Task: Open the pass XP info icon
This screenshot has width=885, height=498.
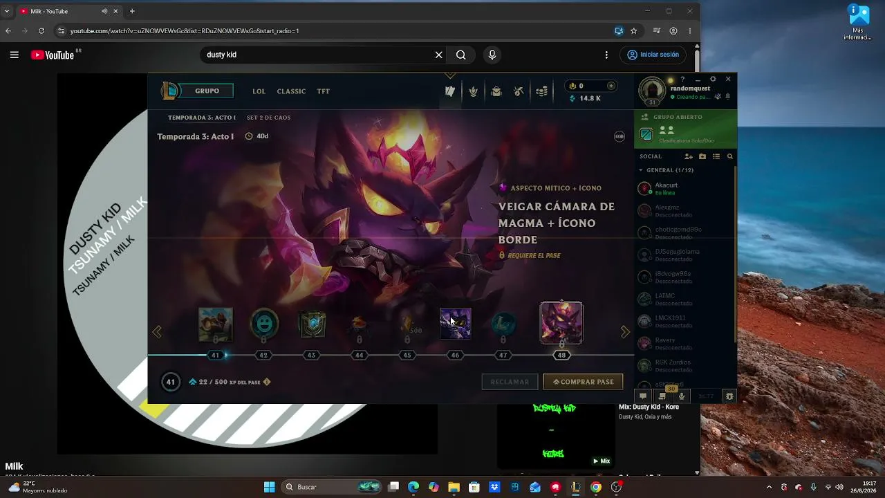Action: coord(267,382)
